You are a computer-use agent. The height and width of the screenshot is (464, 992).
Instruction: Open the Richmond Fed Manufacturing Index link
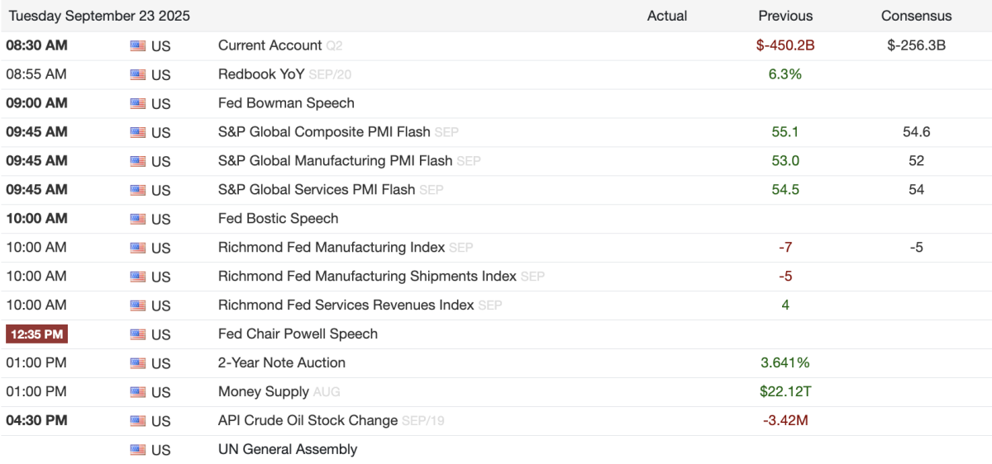pos(331,248)
